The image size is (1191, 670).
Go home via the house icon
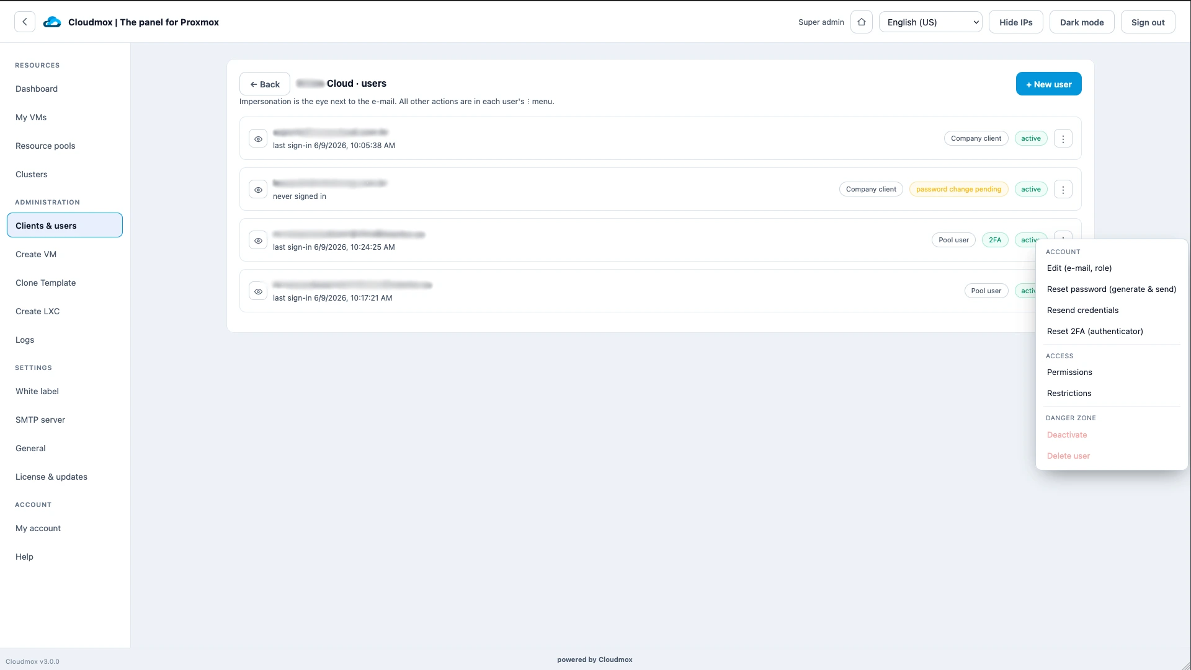pyautogui.click(x=862, y=22)
